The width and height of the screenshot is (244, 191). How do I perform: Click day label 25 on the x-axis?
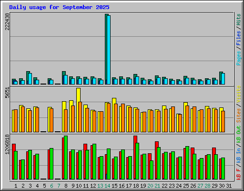click(186, 186)
